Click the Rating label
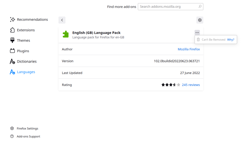Image resolution: width=248 pixels, height=142 pixels. tap(67, 85)
